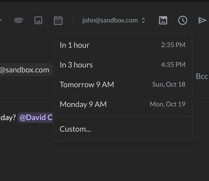This screenshot has height=181, width=209.
Task: Choose the "In 3 hours" schedule option
Action: (123, 65)
